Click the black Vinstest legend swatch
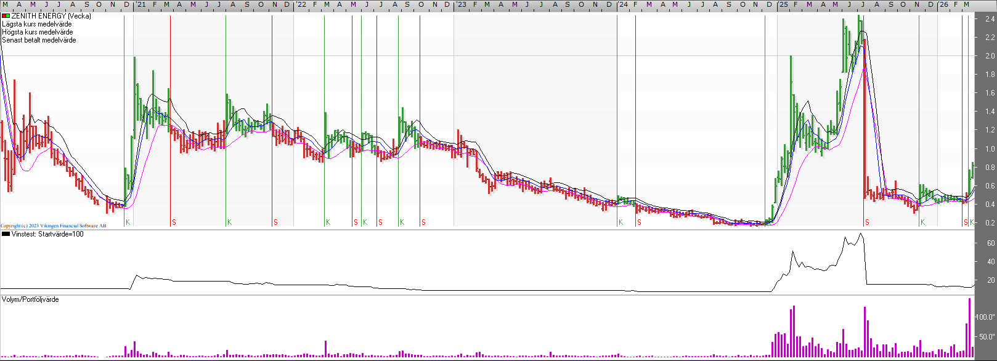Image resolution: width=997 pixels, height=361 pixels. [x=6, y=234]
